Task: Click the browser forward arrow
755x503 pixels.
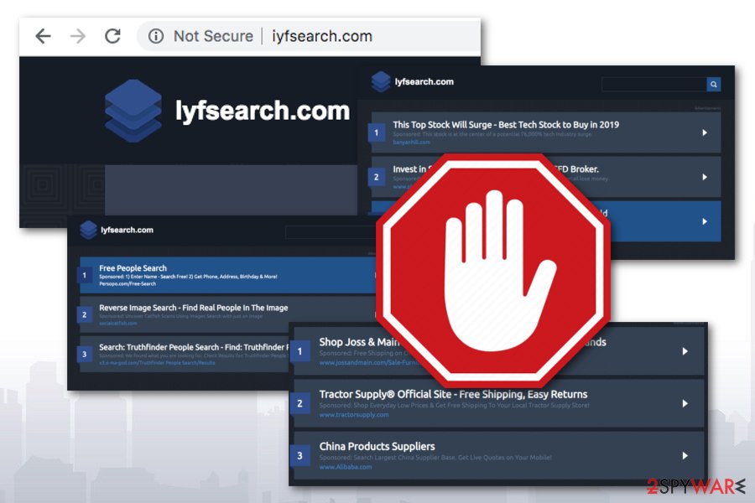Action: tap(77, 36)
